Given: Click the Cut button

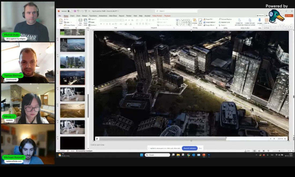Looking at the screenshot, I should coord(67,19).
